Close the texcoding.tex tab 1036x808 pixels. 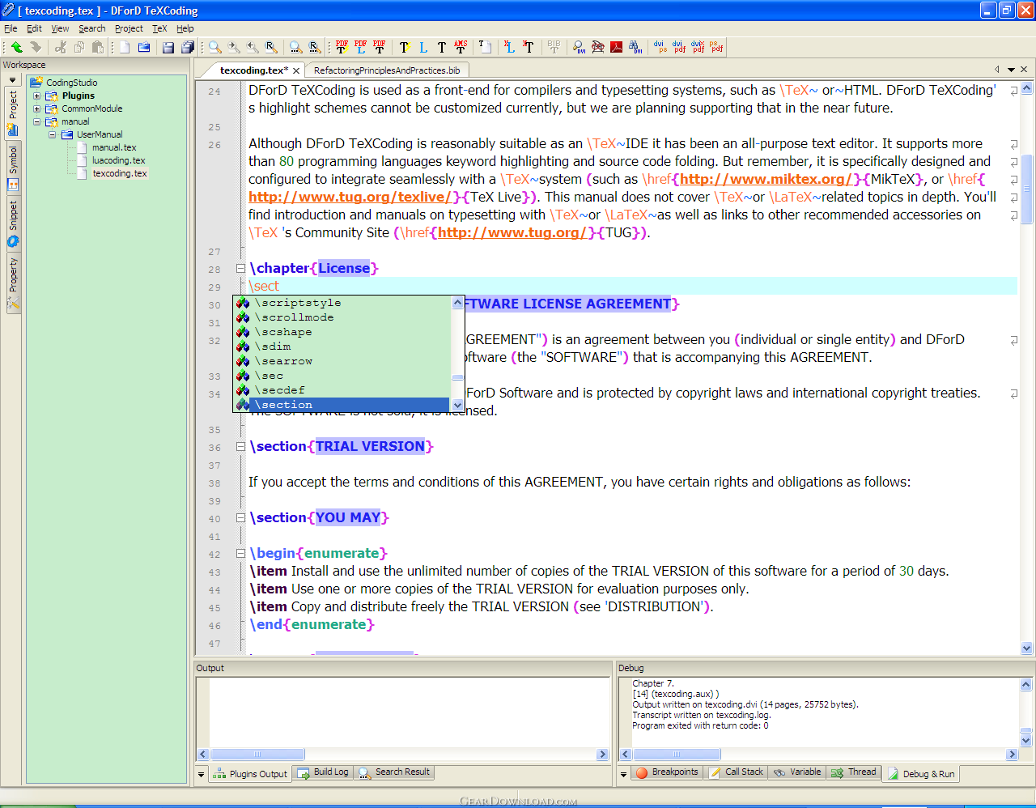[x=296, y=71]
